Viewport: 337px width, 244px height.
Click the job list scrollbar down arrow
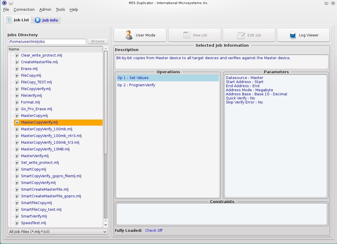coord(106,225)
